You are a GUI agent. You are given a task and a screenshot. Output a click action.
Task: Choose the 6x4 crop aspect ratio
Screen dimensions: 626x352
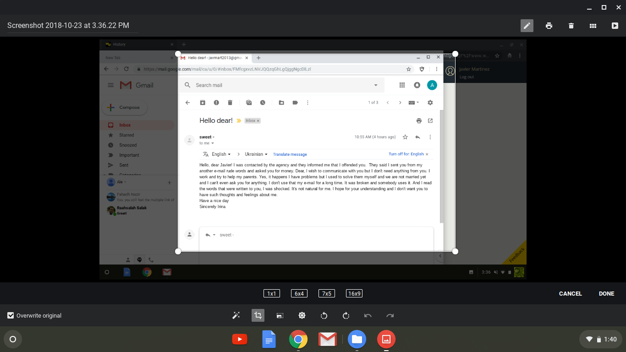click(299, 293)
